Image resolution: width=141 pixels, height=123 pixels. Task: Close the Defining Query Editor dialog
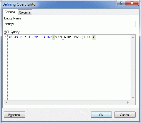pyautogui.click(x=132, y=3)
